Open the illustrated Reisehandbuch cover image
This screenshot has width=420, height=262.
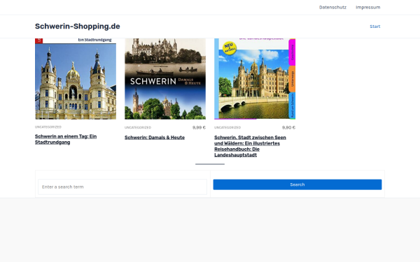coord(255,78)
